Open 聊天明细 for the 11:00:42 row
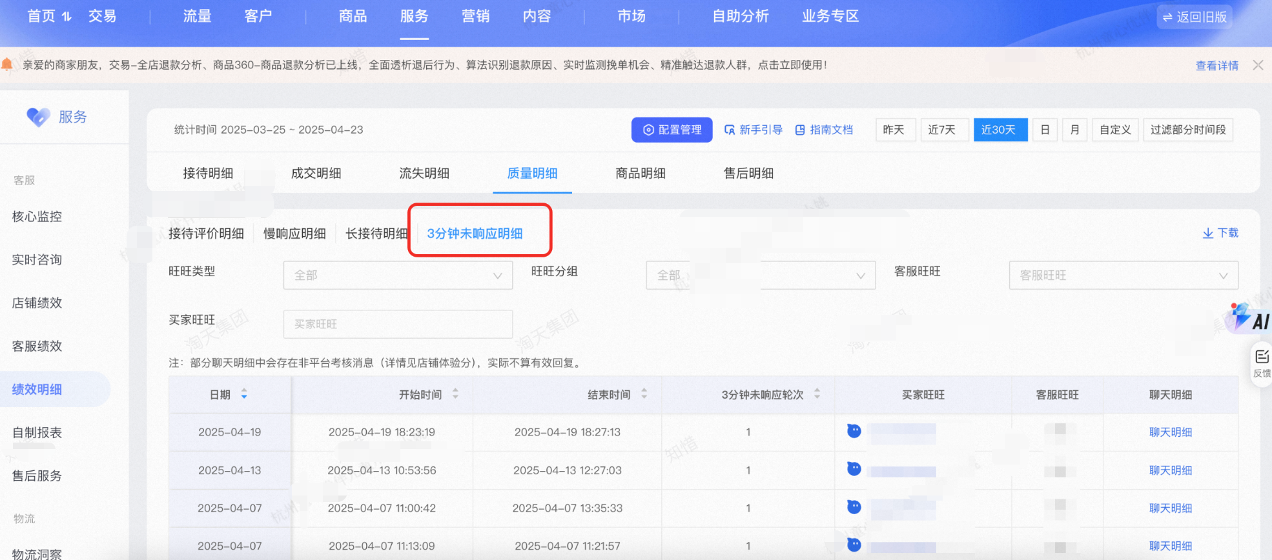 (1171, 508)
